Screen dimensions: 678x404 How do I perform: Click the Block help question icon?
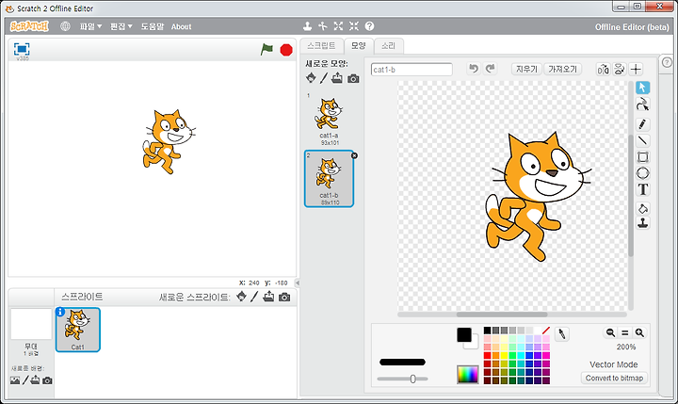coord(369,26)
